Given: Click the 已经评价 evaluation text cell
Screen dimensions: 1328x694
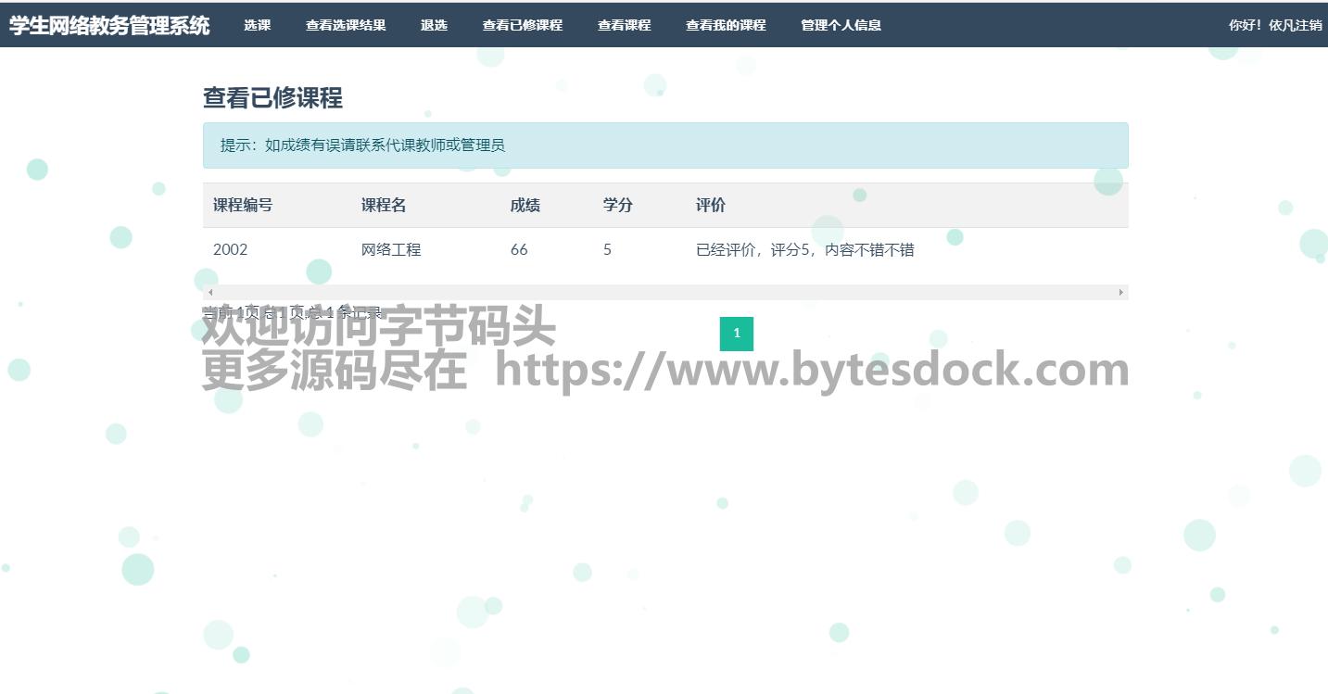Looking at the screenshot, I should click(804, 250).
